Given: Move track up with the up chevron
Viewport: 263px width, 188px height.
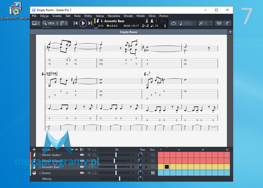Looking at the screenshot, I should (x=76, y=149).
